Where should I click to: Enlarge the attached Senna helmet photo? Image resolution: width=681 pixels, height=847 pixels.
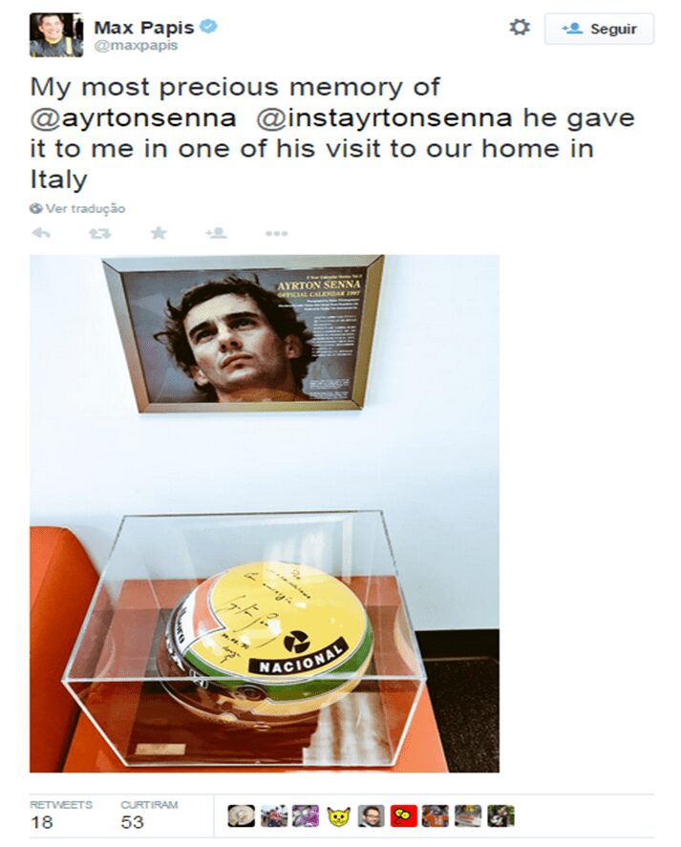coord(265,513)
